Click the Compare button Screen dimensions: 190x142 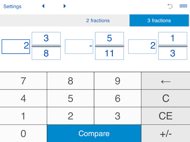94,133
